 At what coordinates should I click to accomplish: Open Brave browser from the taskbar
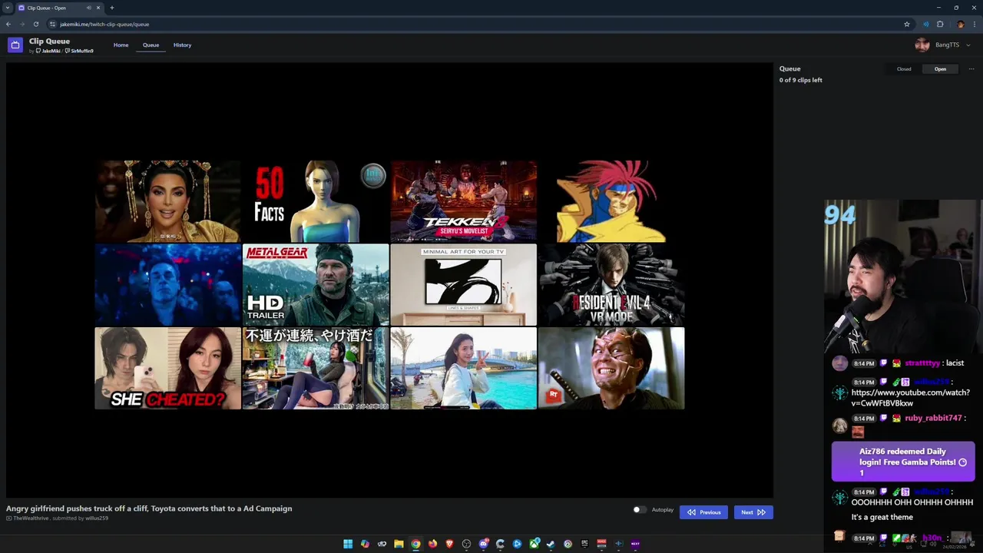449,544
